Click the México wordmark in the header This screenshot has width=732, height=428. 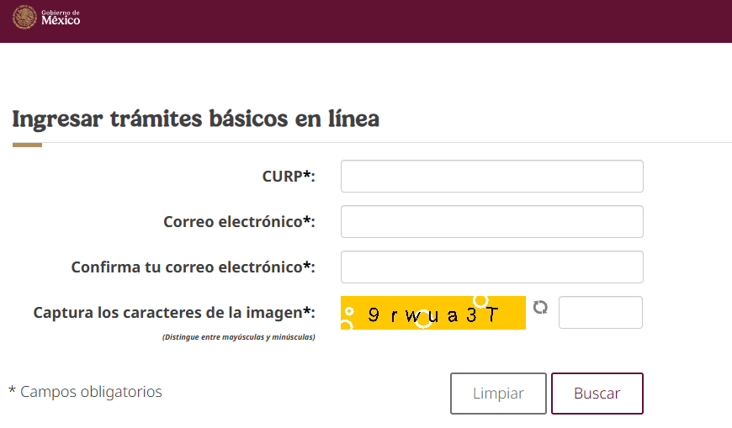point(61,20)
